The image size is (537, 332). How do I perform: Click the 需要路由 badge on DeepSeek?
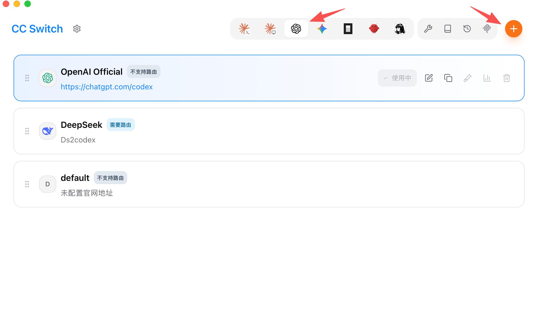point(121,125)
